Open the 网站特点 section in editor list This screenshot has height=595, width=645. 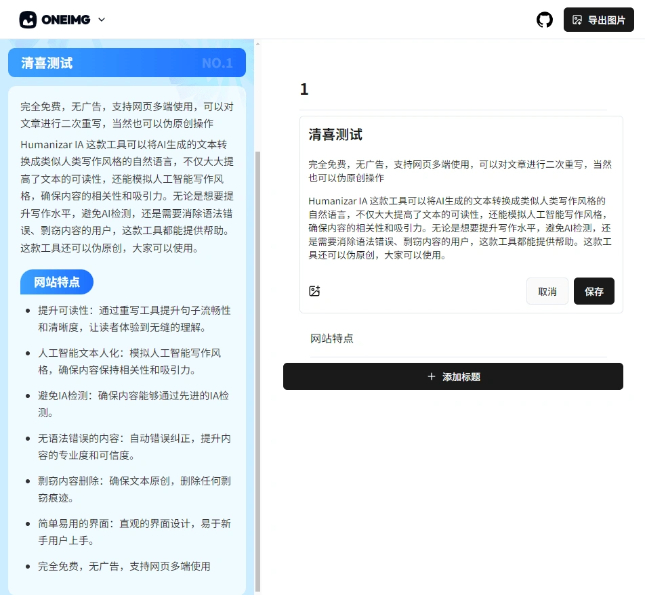(332, 338)
